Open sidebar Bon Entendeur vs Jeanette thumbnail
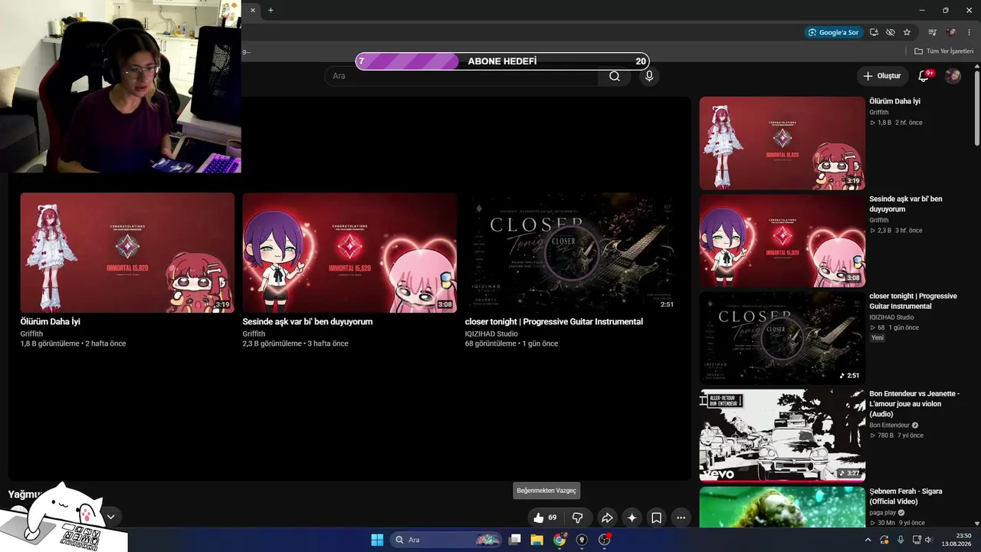Image resolution: width=981 pixels, height=552 pixels. [x=783, y=435]
